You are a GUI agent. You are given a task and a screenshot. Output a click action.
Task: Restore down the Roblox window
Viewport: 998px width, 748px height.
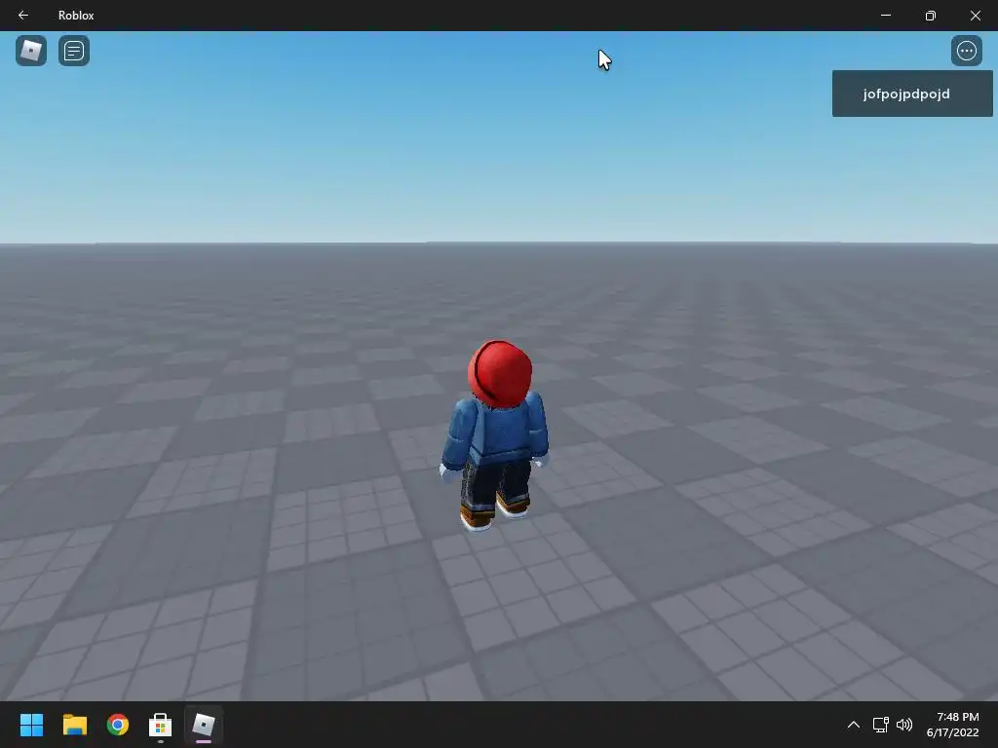(931, 16)
